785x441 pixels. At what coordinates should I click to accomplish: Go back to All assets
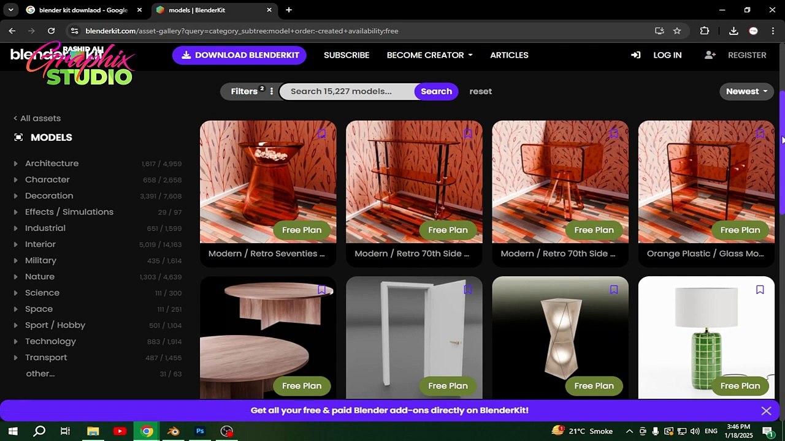(x=37, y=118)
